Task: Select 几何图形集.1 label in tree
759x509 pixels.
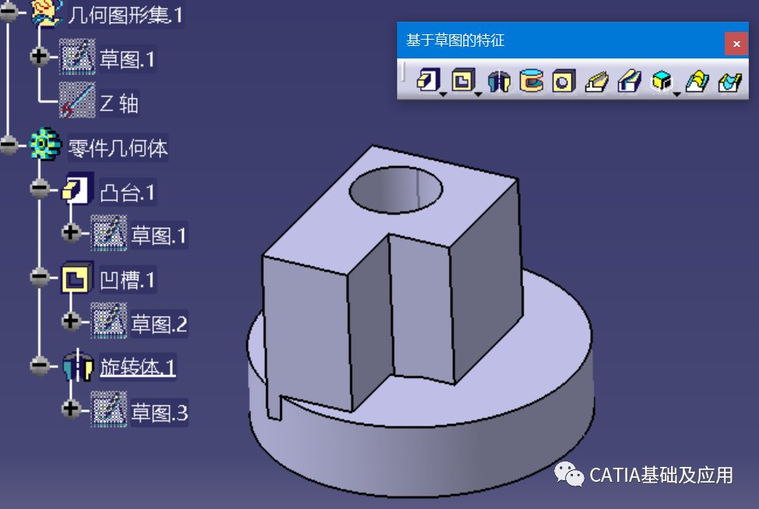Action: coord(125,15)
